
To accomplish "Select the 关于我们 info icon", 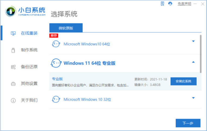I will point(13,100).
